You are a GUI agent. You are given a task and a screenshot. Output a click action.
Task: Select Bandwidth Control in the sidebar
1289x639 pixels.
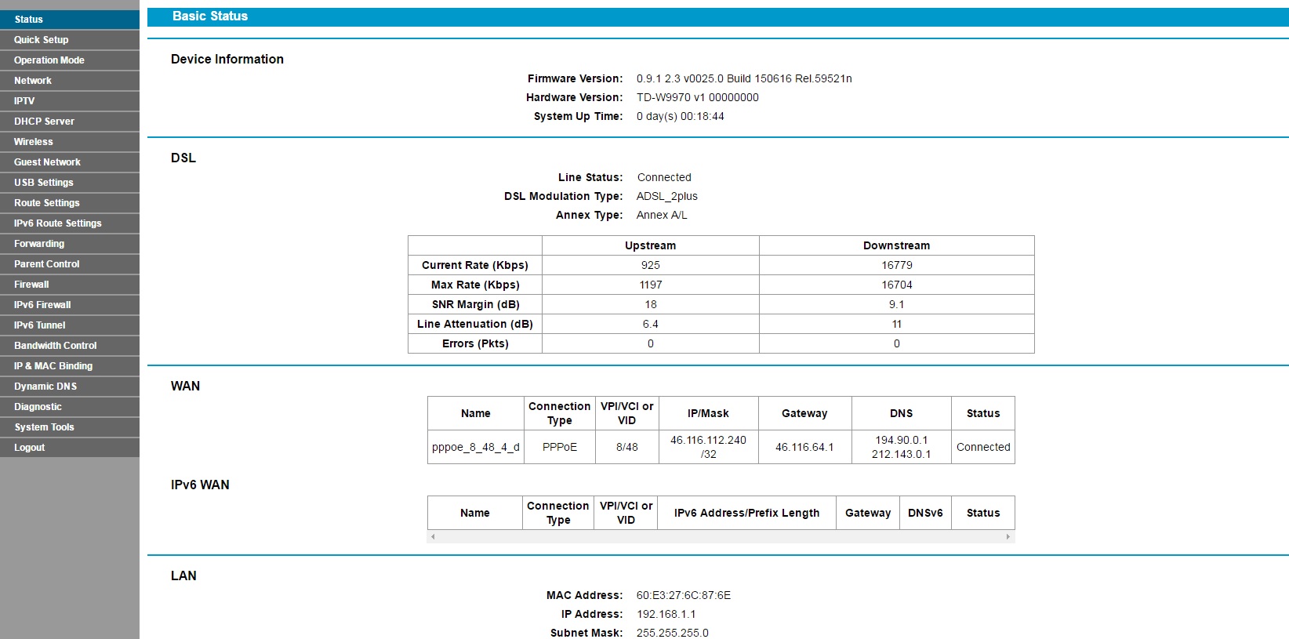tap(70, 345)
